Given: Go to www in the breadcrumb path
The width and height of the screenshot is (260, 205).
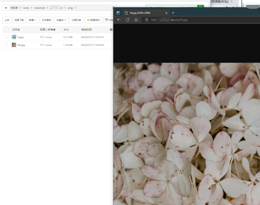Looking at the screenshot, I should point(26,8).
